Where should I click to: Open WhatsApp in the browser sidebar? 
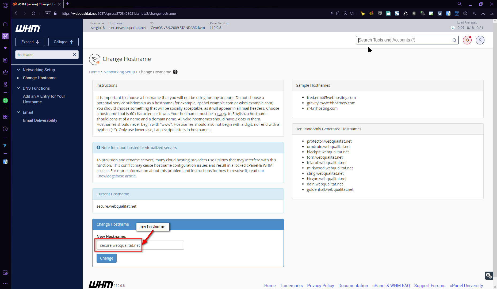(5, 101)
